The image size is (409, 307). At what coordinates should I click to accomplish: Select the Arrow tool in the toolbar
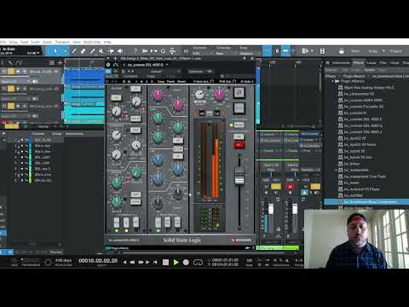[x=55, y=51]
